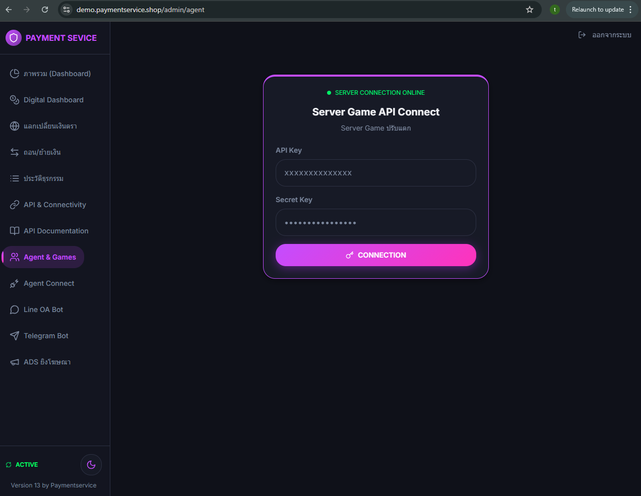641x496 pixels.
Task: Toggle dark mode moon button
Action: [x=91, y=465]
